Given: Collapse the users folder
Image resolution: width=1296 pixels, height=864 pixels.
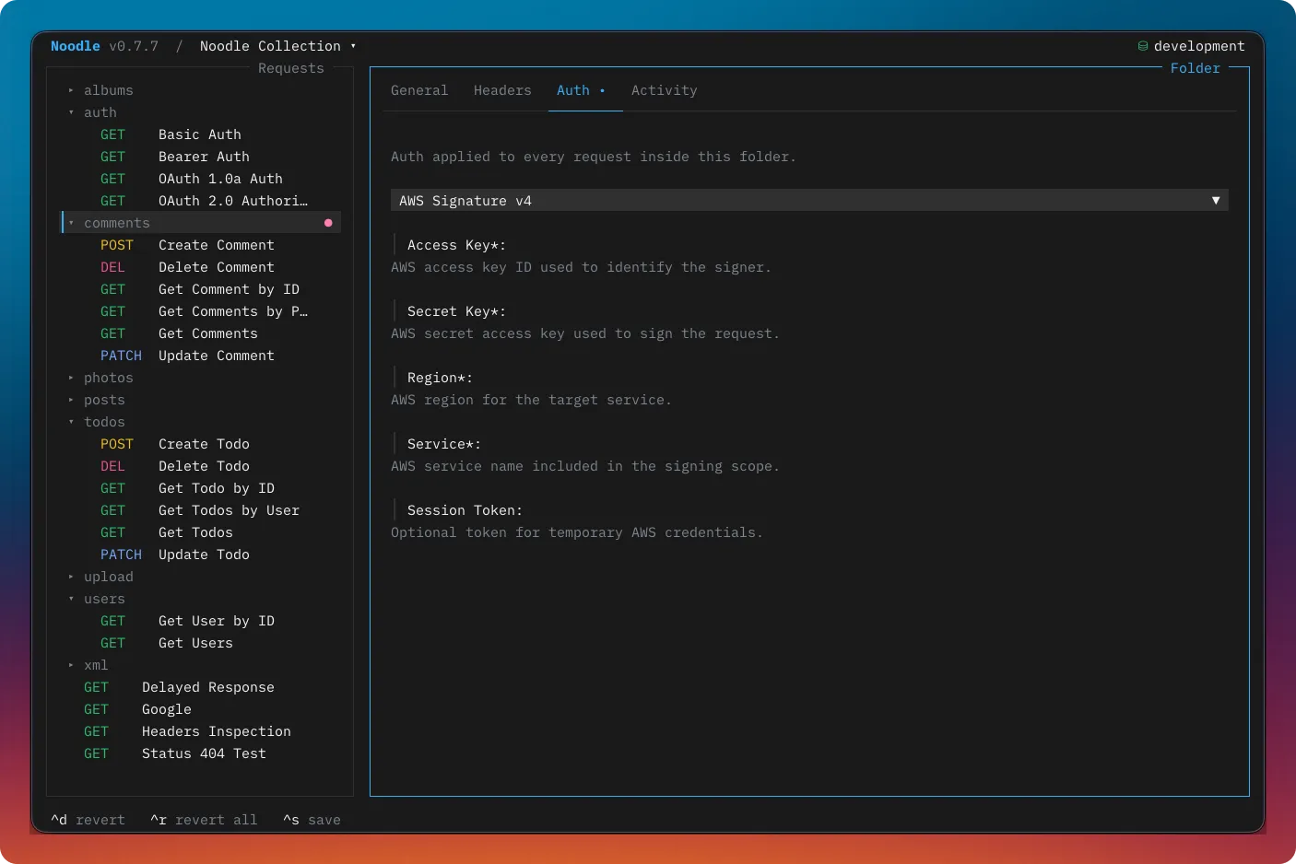Looking at the screenshot, I should point(71,599).
